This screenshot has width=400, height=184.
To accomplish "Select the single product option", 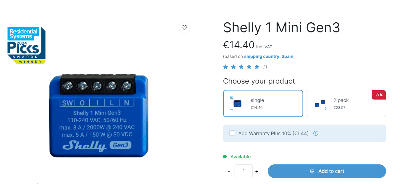I will pyautogui.click(x=263, y=103).
